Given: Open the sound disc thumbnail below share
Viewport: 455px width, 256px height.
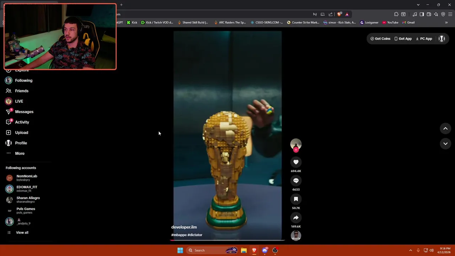Looking at the screenshot, I should (296, 235).
